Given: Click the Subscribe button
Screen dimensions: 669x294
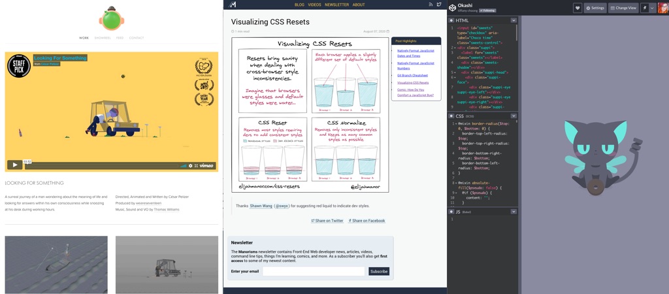Looking at the screenshot, I should pos(378,271).
